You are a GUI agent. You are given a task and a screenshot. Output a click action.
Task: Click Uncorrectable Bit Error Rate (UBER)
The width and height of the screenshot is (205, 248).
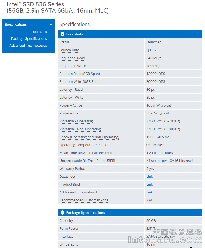[x=88, y=161]
